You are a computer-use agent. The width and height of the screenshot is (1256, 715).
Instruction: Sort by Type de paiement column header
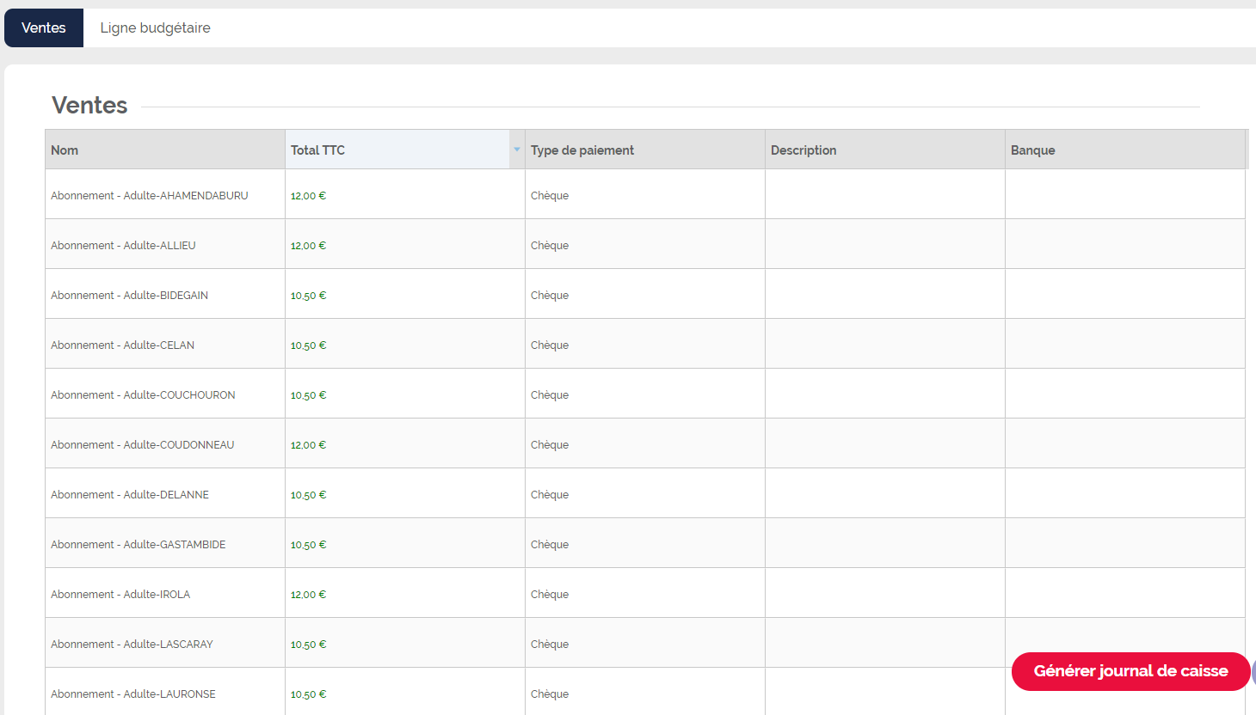pos(645,150)
